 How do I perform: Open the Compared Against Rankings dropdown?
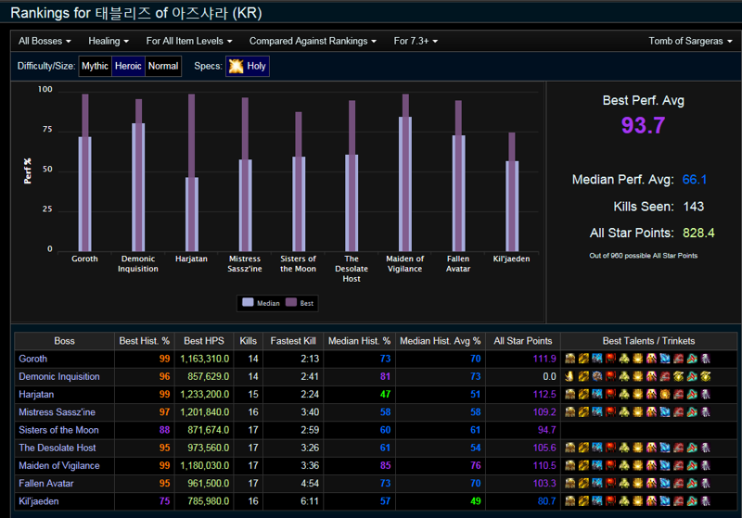coord(313,41)
